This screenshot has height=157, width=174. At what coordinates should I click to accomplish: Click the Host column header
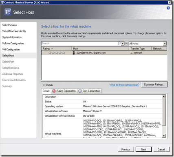(x=100, y=48)
